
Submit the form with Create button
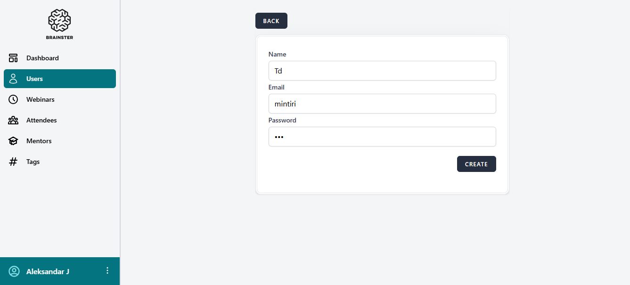pos(476,164)
